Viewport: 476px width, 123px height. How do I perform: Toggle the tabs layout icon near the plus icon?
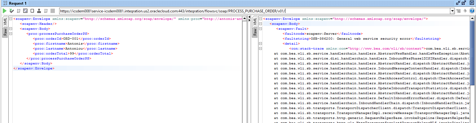[459, 11]
